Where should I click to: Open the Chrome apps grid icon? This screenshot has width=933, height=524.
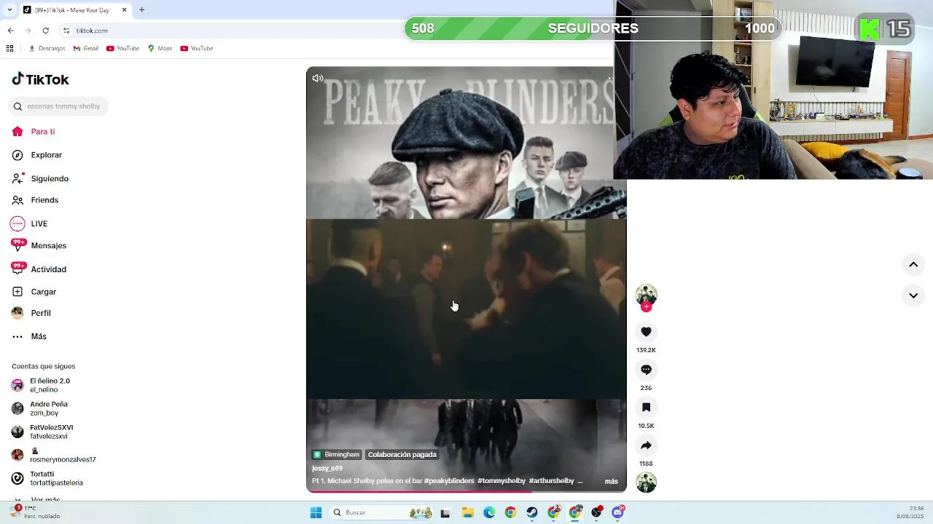pos(9,49)
